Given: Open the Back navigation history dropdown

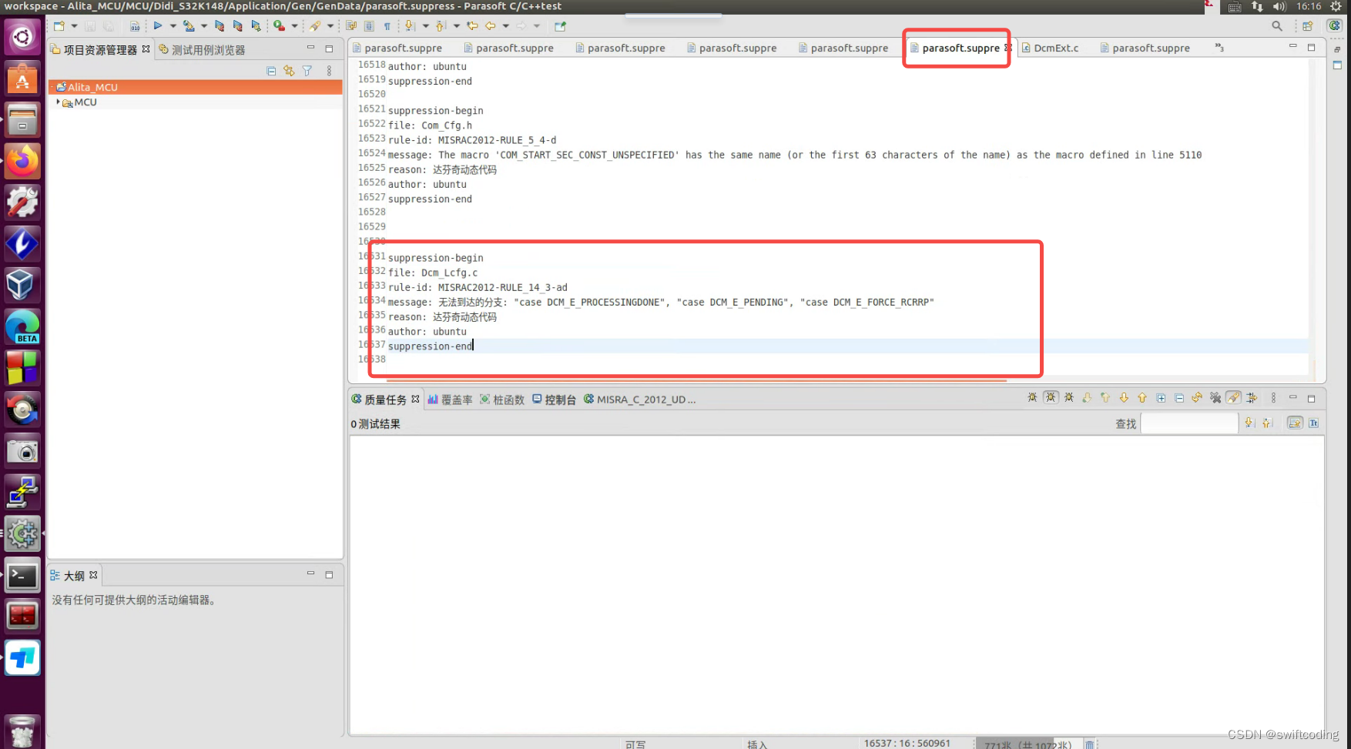Looking at the screenshot, I should (x=505, y=26).
